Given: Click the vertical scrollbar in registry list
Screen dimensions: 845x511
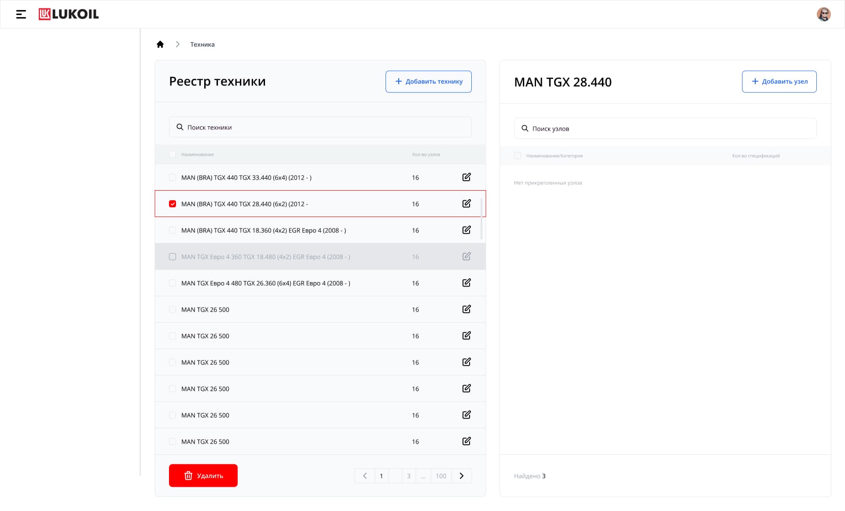Looking at the screenshot, I should pyautogui.click(x=481, y=219).
